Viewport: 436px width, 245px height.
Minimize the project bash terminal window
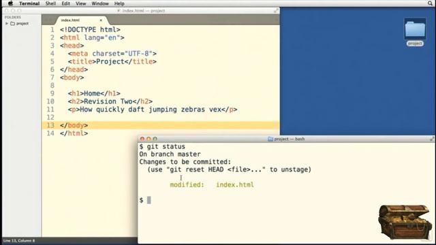pyautogui.click(x=149, y=139)
